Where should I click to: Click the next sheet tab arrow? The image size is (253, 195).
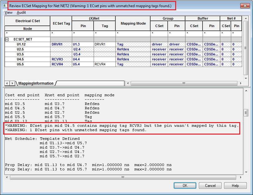click(12, 83)
